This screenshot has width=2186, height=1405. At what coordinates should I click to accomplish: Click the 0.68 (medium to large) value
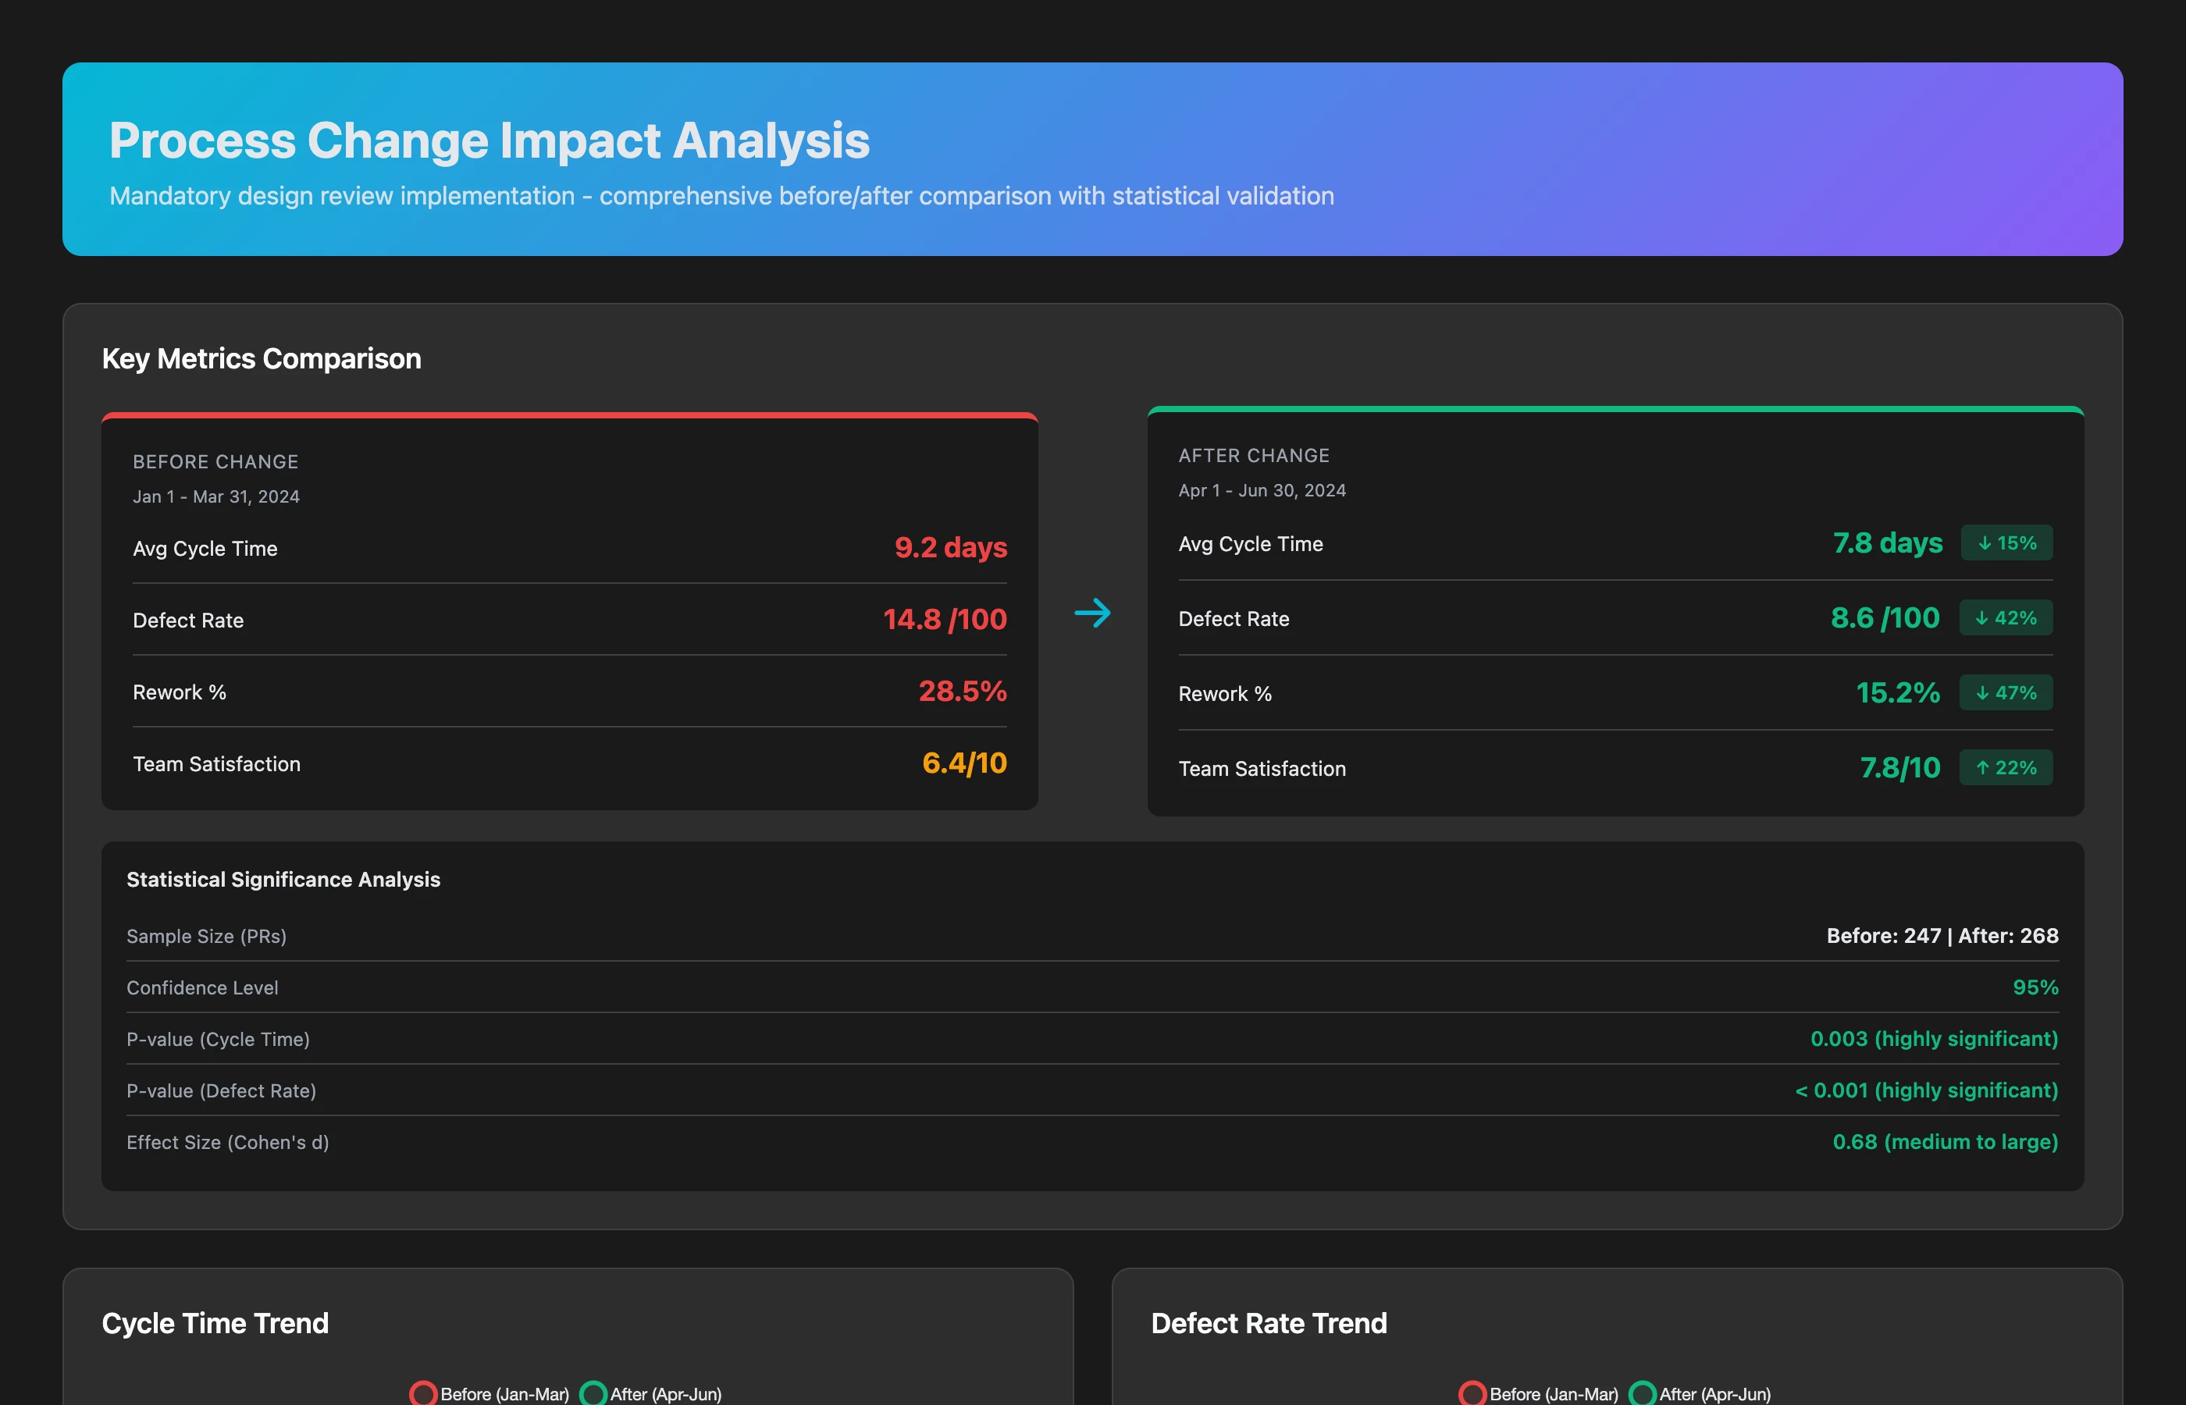click(x=1945, y=1141)
